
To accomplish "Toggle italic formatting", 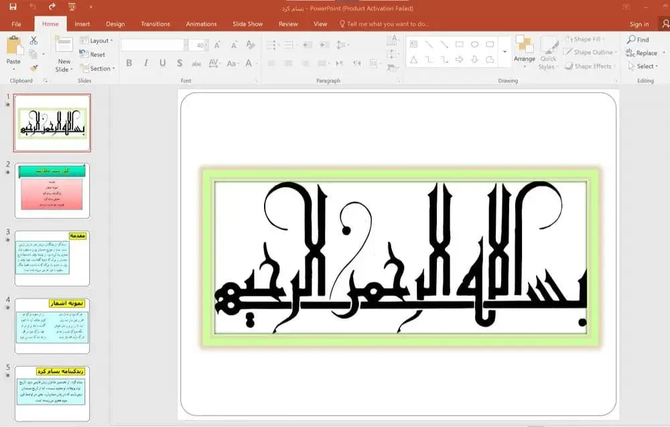I will pos(146,63).
